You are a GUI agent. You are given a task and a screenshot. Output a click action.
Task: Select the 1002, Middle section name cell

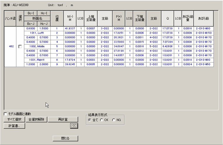click(37, 46)
